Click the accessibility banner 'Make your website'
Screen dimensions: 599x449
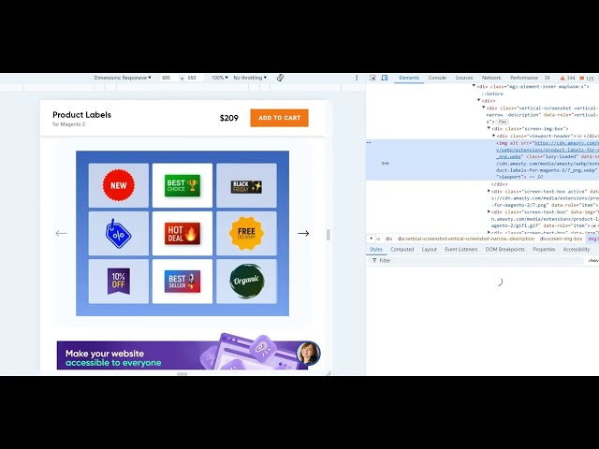pos(183,355)
